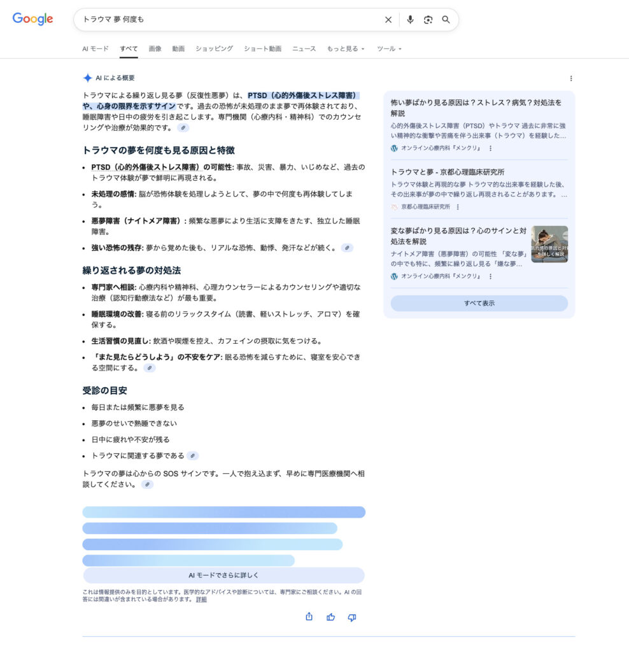Viewport: 629px width, 652px height.
Task: Click the thumbs up feedback icon
Action: point(330,617)
